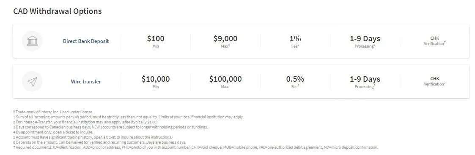The width and height of the screenshot is (475, 155).
Task: Click 1-9 Days Processing for Direct Bank Deposit
Action: (365, 41)
